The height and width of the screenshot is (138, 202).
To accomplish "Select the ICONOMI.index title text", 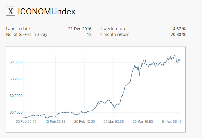I will pyautogui.click(x=46, y=11).
